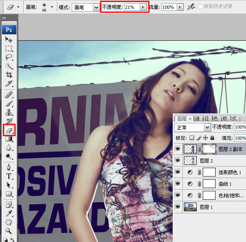
Task: Open the eraser opacity slider arrow
Action: (x=143, y=7)
